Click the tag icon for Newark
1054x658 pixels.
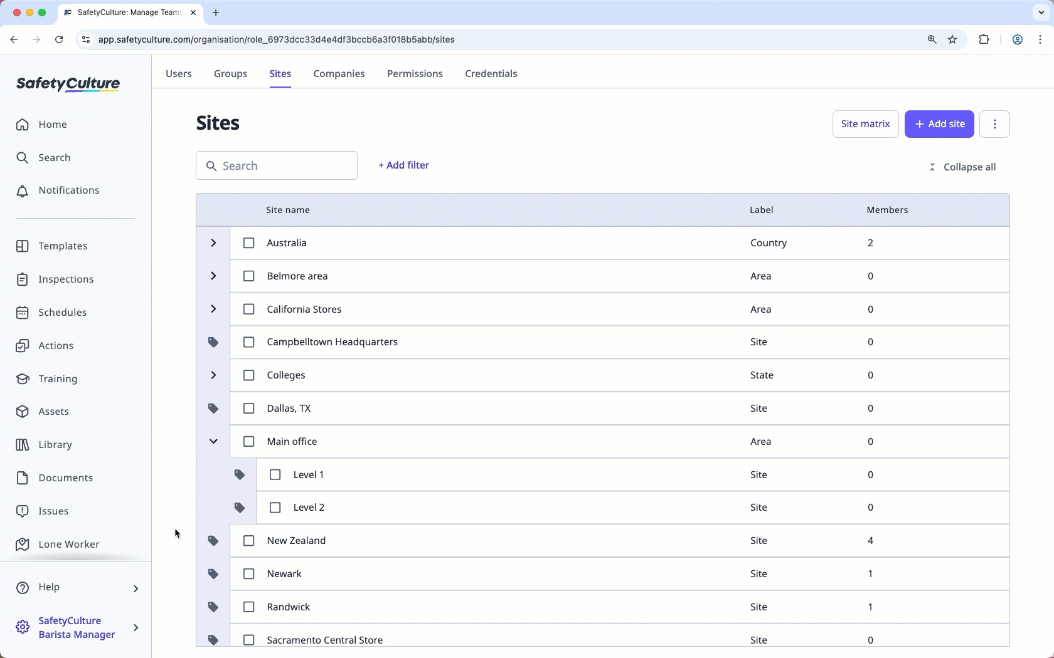click(213, 574)
